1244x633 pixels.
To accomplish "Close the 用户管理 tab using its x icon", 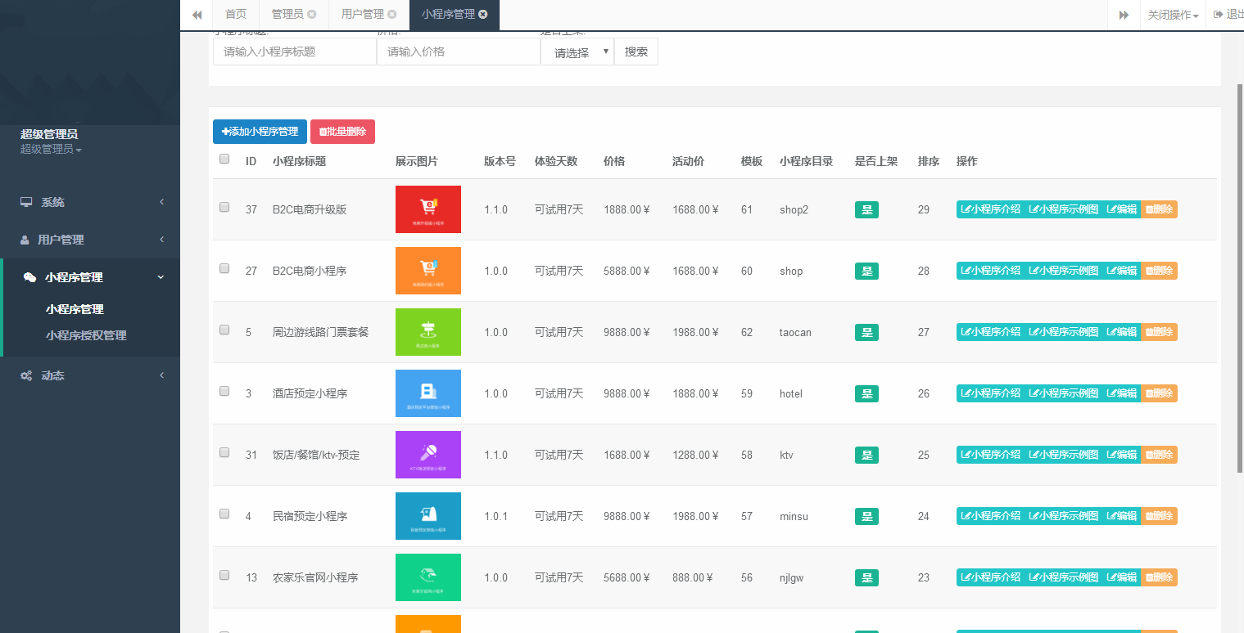I will point(392,15).
